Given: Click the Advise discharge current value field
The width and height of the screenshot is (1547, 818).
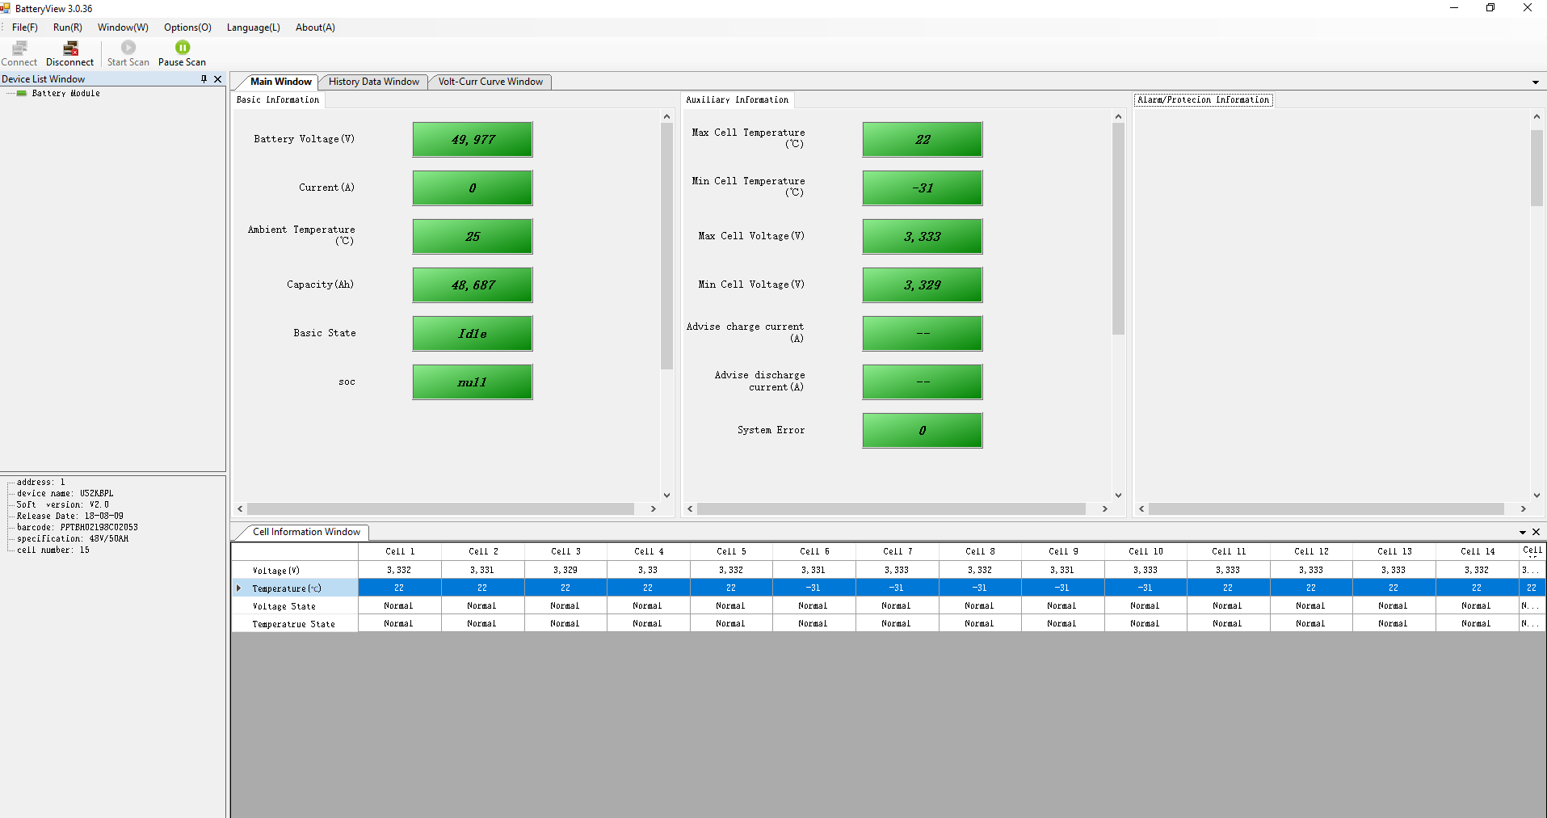Looking at the screenshot, I should 923,382.
